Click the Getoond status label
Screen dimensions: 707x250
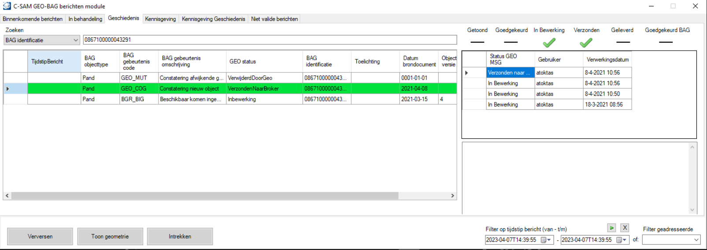pyautogui.click(x=478, y=30)
